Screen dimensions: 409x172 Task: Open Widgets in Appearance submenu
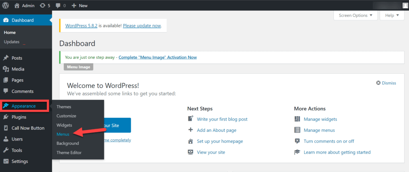pos(64,125)
